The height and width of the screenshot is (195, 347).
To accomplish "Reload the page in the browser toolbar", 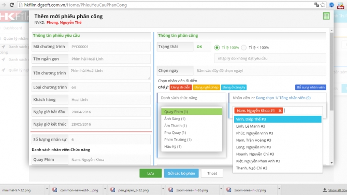I will [x=12, y=5].
